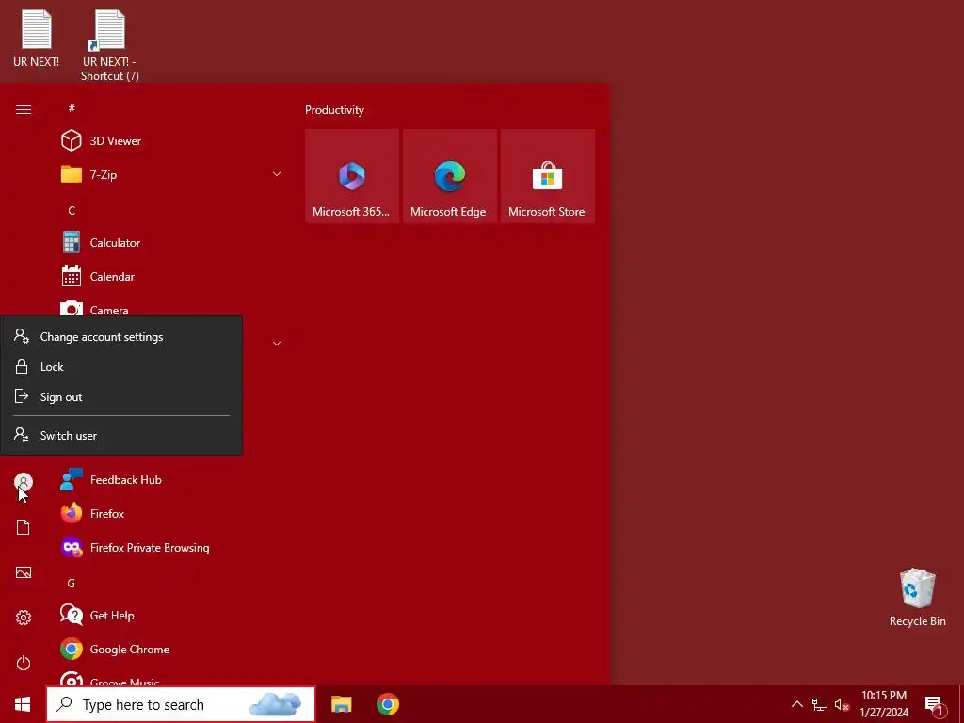
Task: Open Documents from Start sidebar
Action: 24,527
